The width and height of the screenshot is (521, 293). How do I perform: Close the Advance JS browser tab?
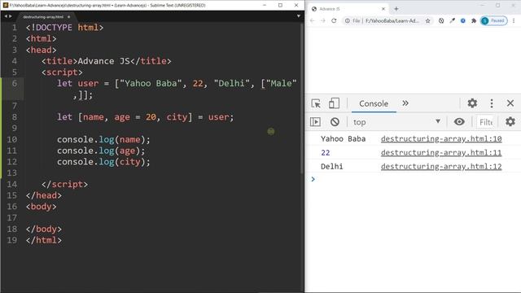(x=383, y=9)
